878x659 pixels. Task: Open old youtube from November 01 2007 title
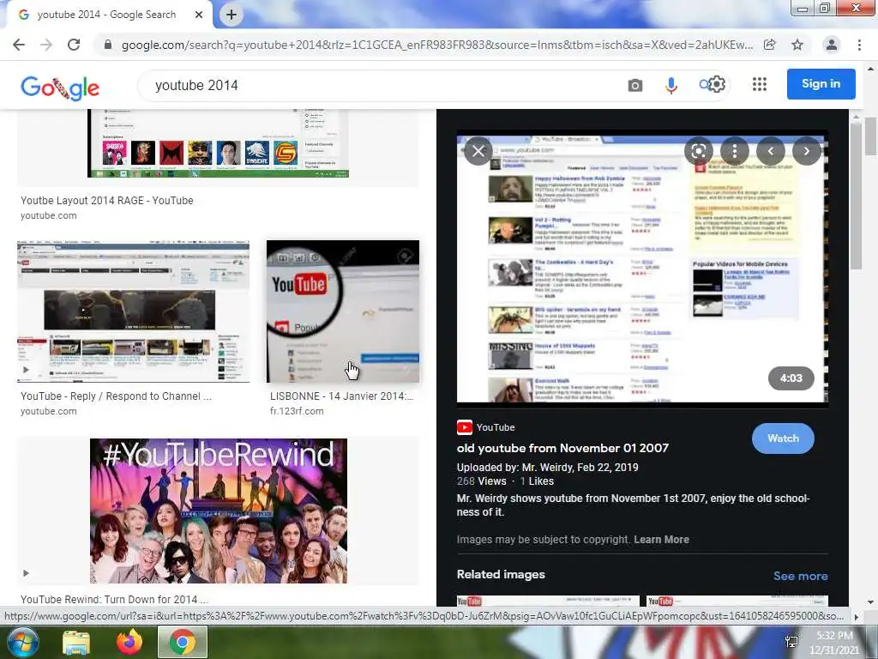tap(562, 448)
